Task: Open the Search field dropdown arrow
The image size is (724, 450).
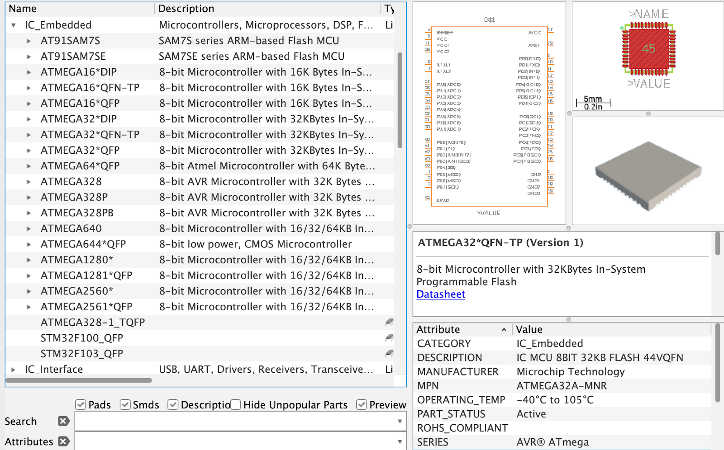Action: pyautogui.click(x=400, y=421)
